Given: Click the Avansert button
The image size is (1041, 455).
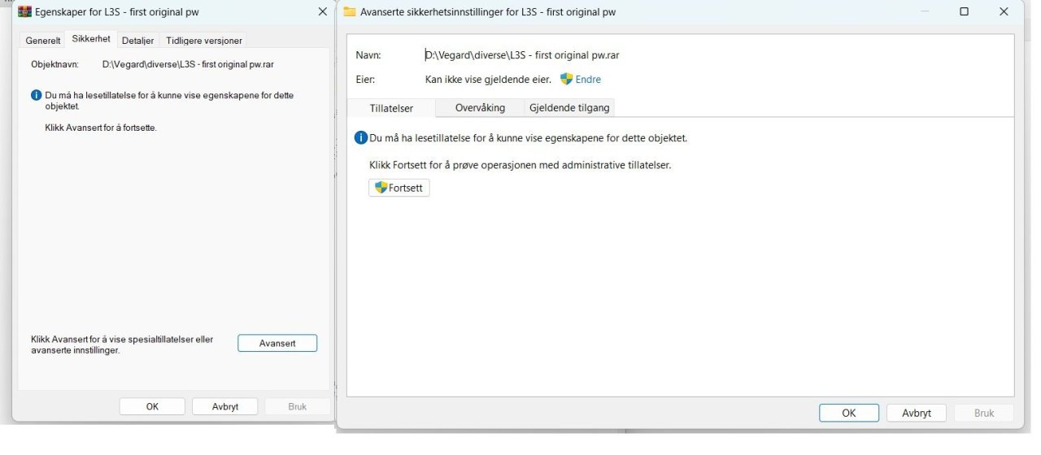Looking at the screenshot, I should tap(277, 343).
